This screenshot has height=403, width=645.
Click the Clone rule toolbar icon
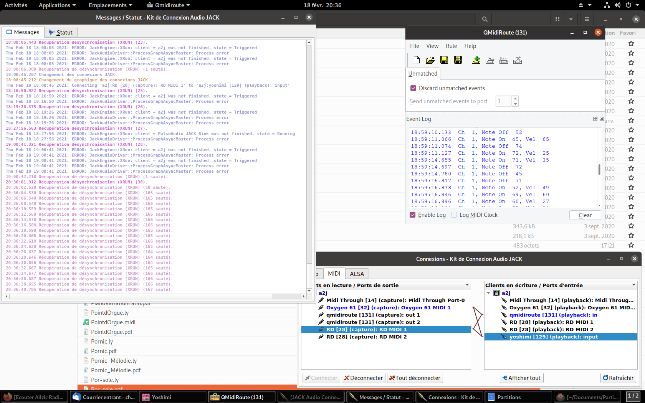pos(490,60)
